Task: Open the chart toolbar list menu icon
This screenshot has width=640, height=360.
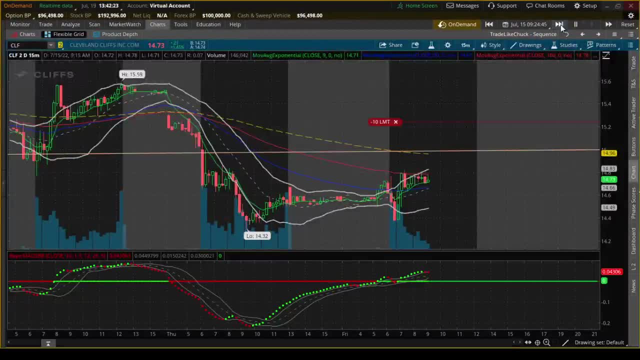Action: 630,45
